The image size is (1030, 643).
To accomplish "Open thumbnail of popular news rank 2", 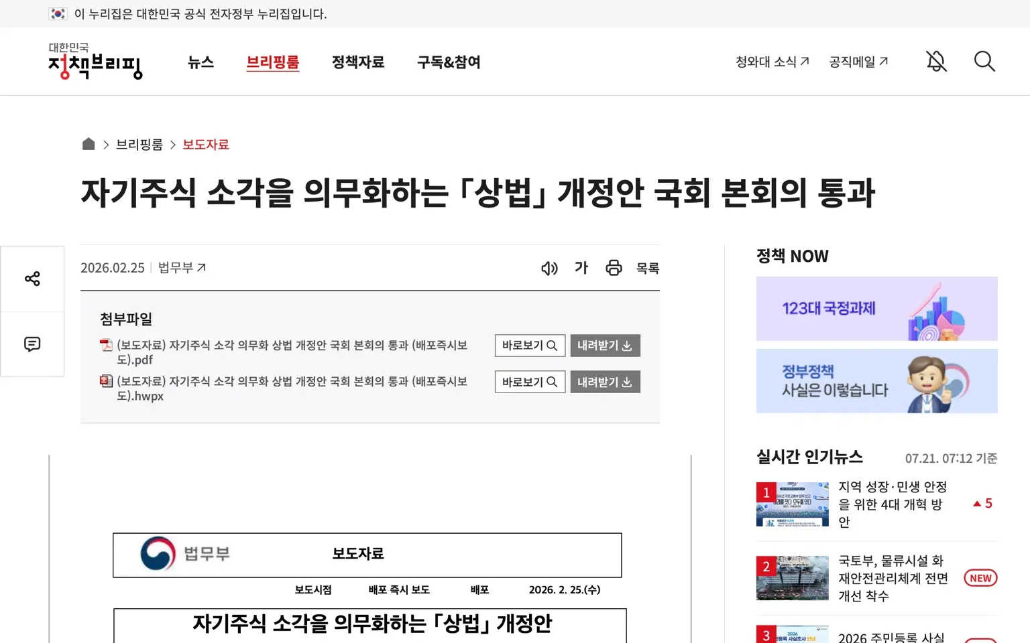I will pyautogui.click(x=793, y=578).
